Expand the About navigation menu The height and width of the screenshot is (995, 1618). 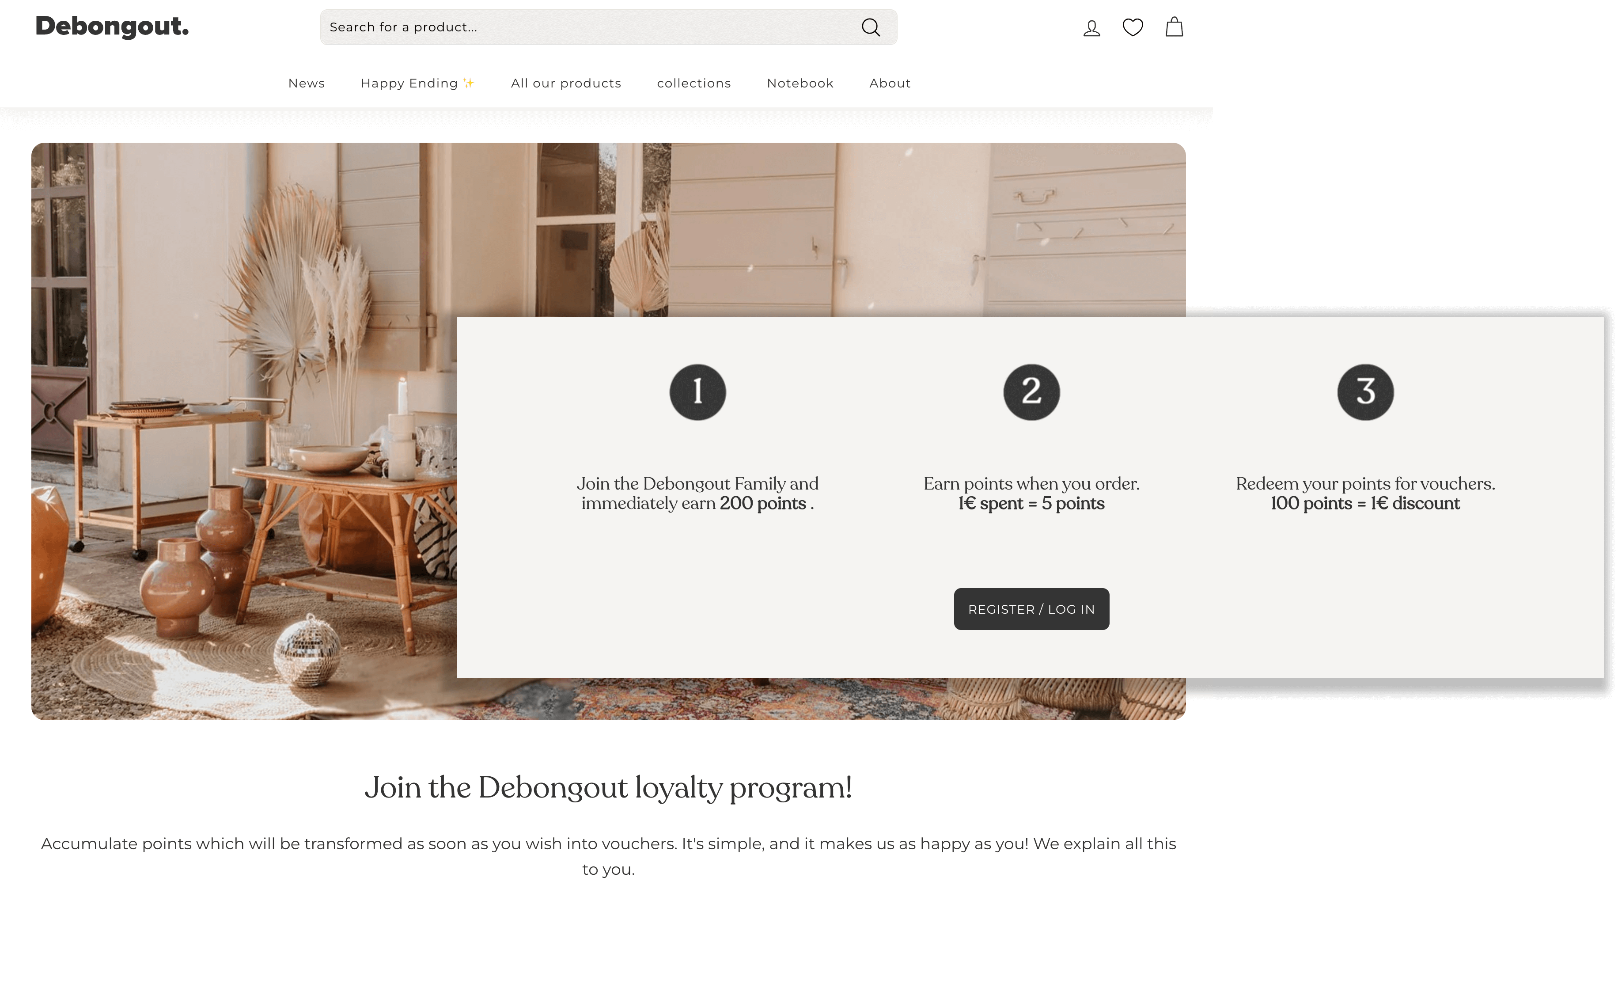[x=890, y=82]
